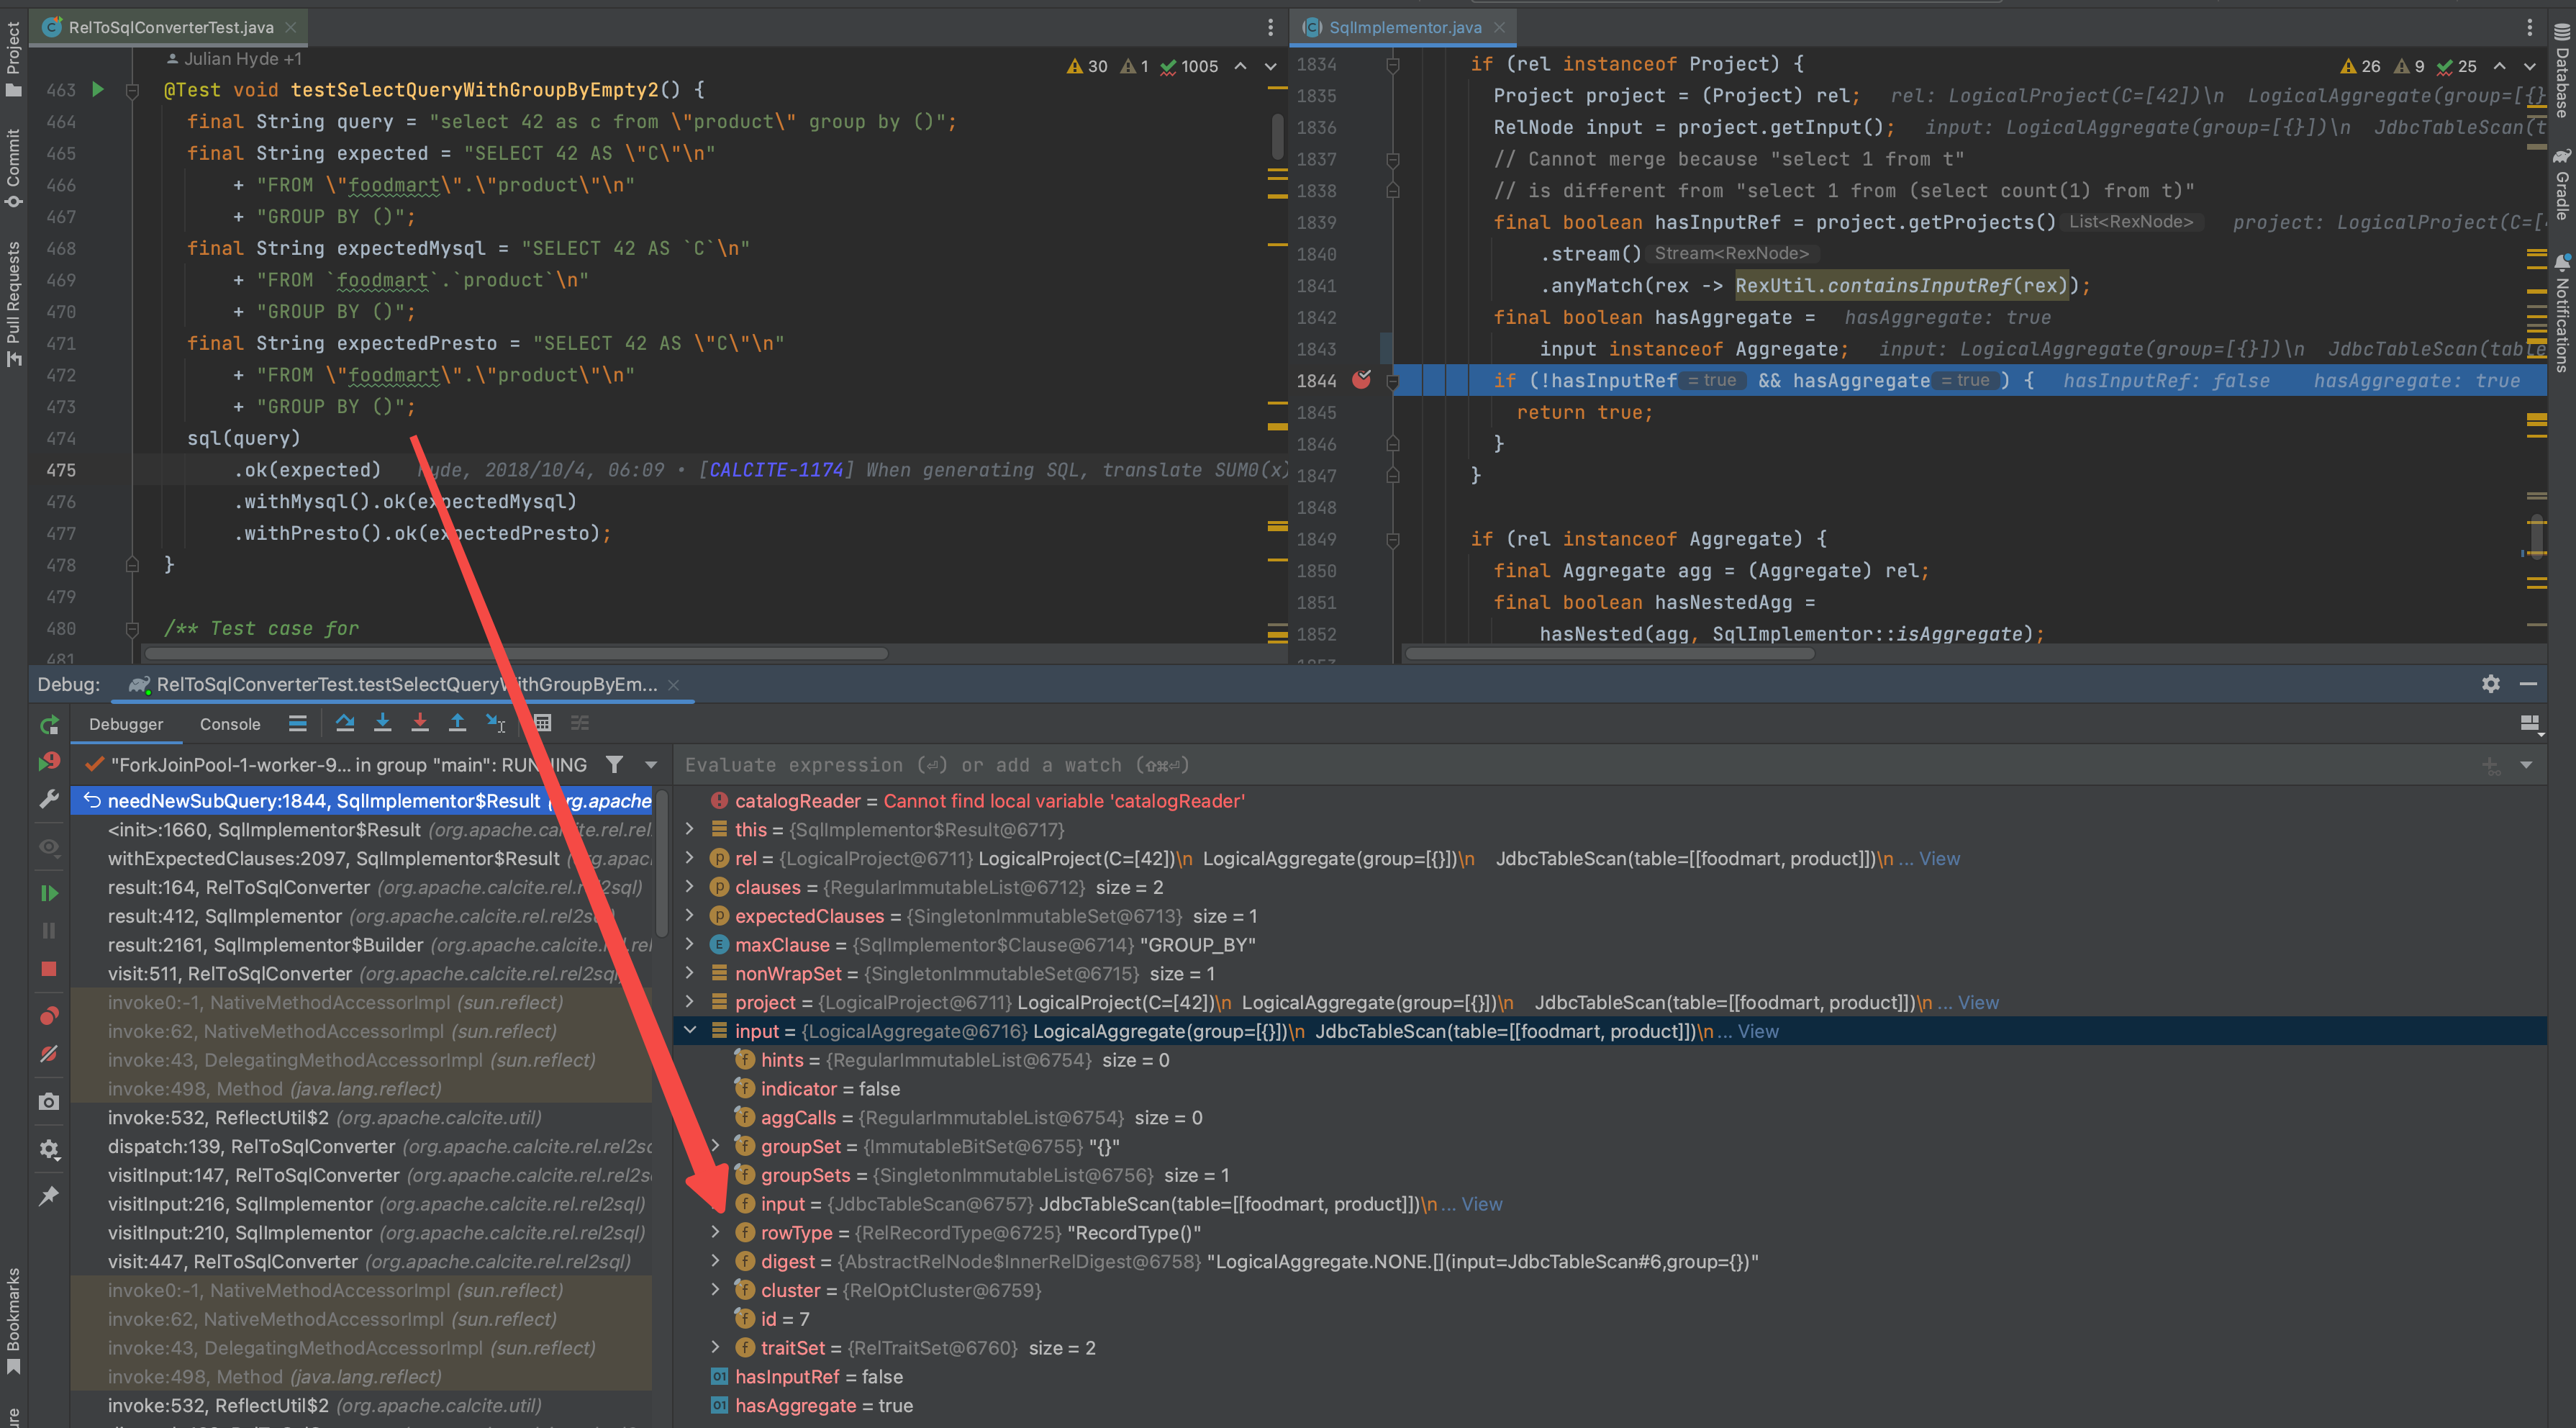The image size is (2576, 1428).
Task: Toggle Mute Breakpoints icon
Action: pyautogui.click(x=49, y=1053)
